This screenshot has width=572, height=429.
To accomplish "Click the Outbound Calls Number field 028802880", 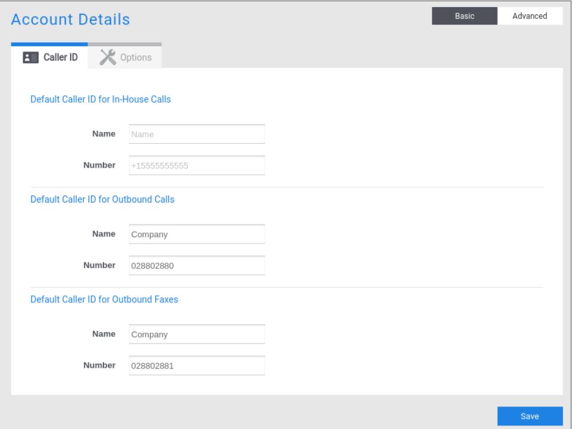I will pyautogui.click(x=197, y=266).
